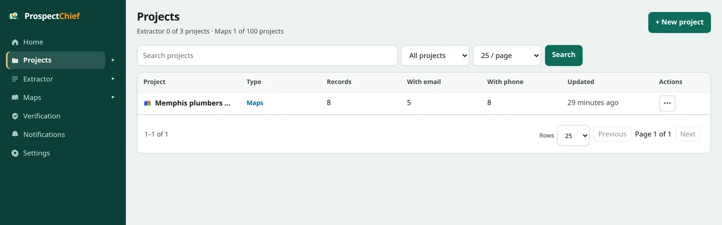The width and height of the screenshot is (722, 225).
Task: Click the Notifications bell icon
Action: pyautogui.click(x=15, y=135)
